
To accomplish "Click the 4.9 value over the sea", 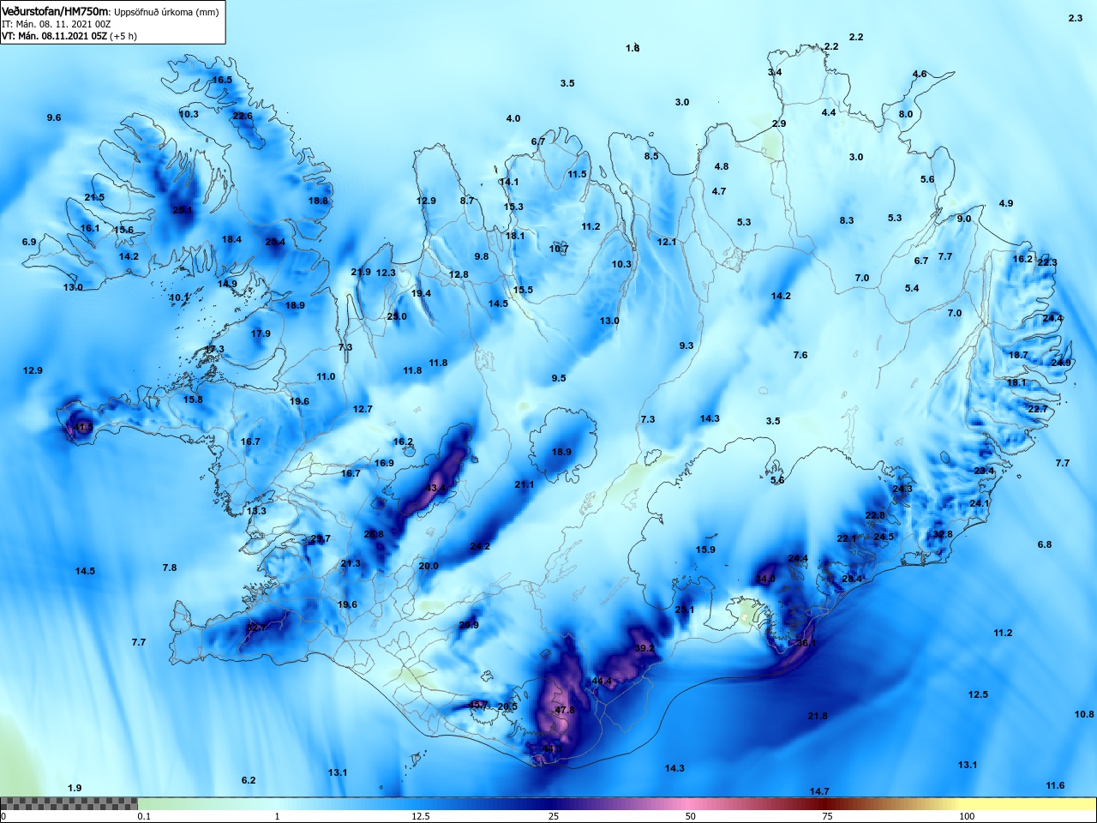I will (x=1006, y=204).
